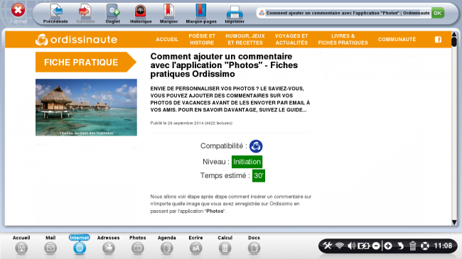Open the Mail app
Screen dimensions: 462x259
(x=50, y=245)
